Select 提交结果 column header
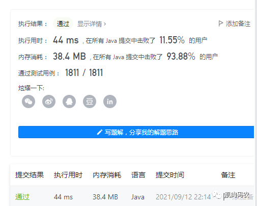Image resolution: width=257 pixels, height=206 pixels. (x=30, y=175)
